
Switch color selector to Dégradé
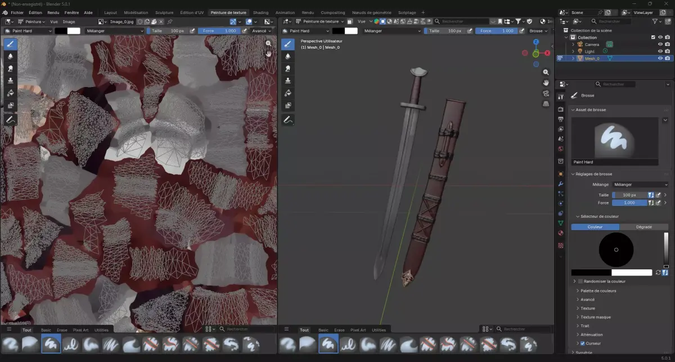[x=644, y=227]
